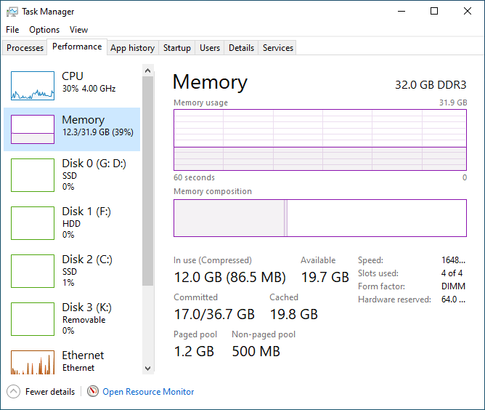Click the 60 seconds axis label
This screenshot has width=485, height=410.
click(x=194, y=177)
